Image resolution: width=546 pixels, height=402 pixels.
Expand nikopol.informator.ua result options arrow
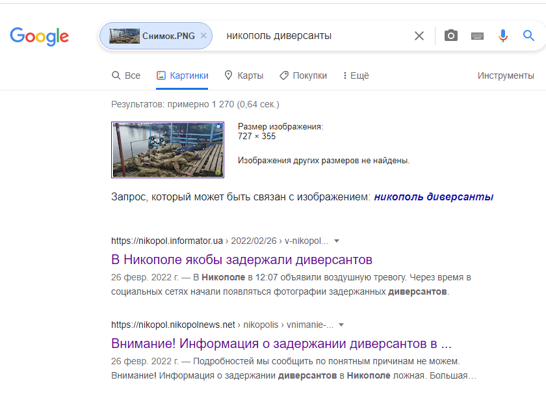[337, 241]
